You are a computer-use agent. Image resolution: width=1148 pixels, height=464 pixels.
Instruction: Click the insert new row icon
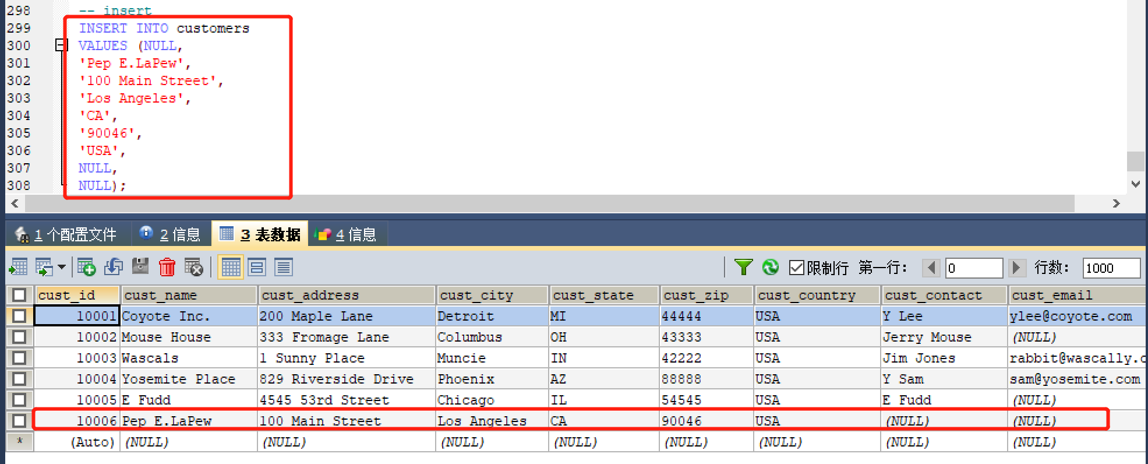86,268
